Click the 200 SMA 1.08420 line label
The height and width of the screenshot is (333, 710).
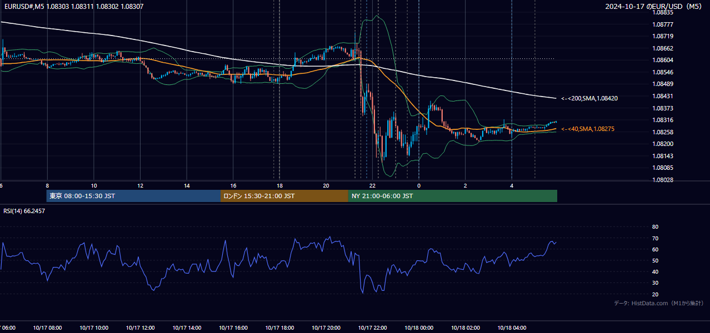click(589, 98)
